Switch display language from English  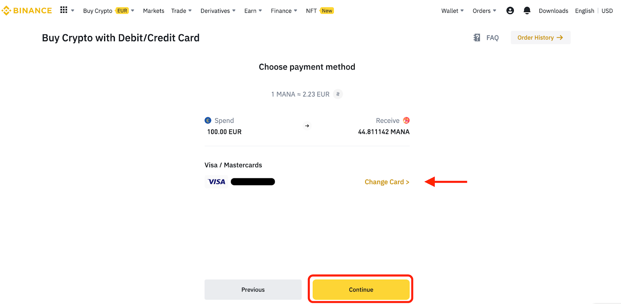point(585,10)
